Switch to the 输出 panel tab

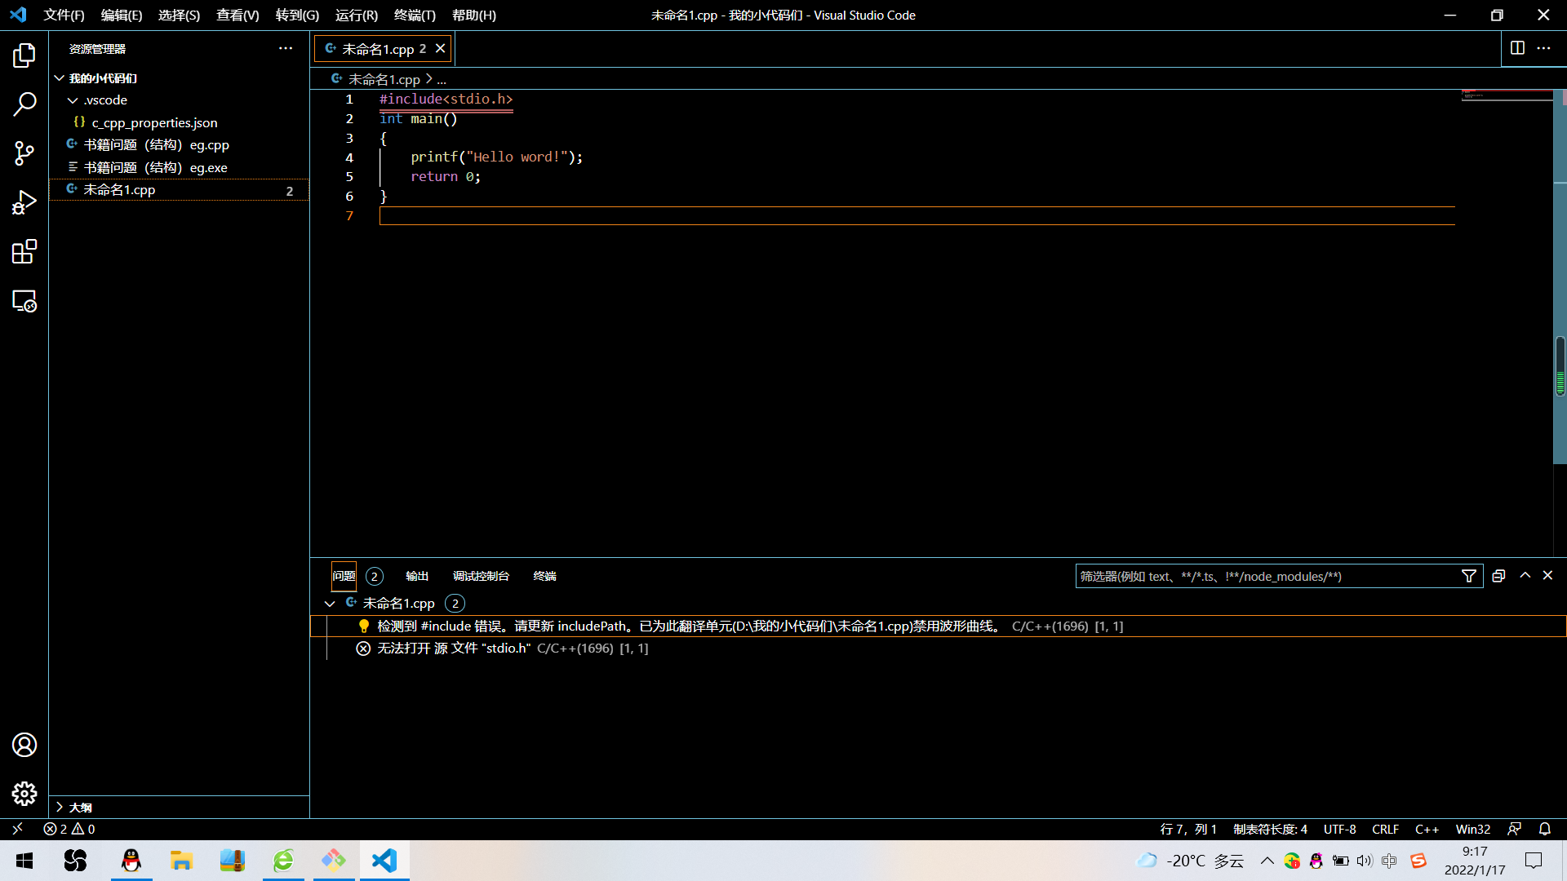coord(417,576)
